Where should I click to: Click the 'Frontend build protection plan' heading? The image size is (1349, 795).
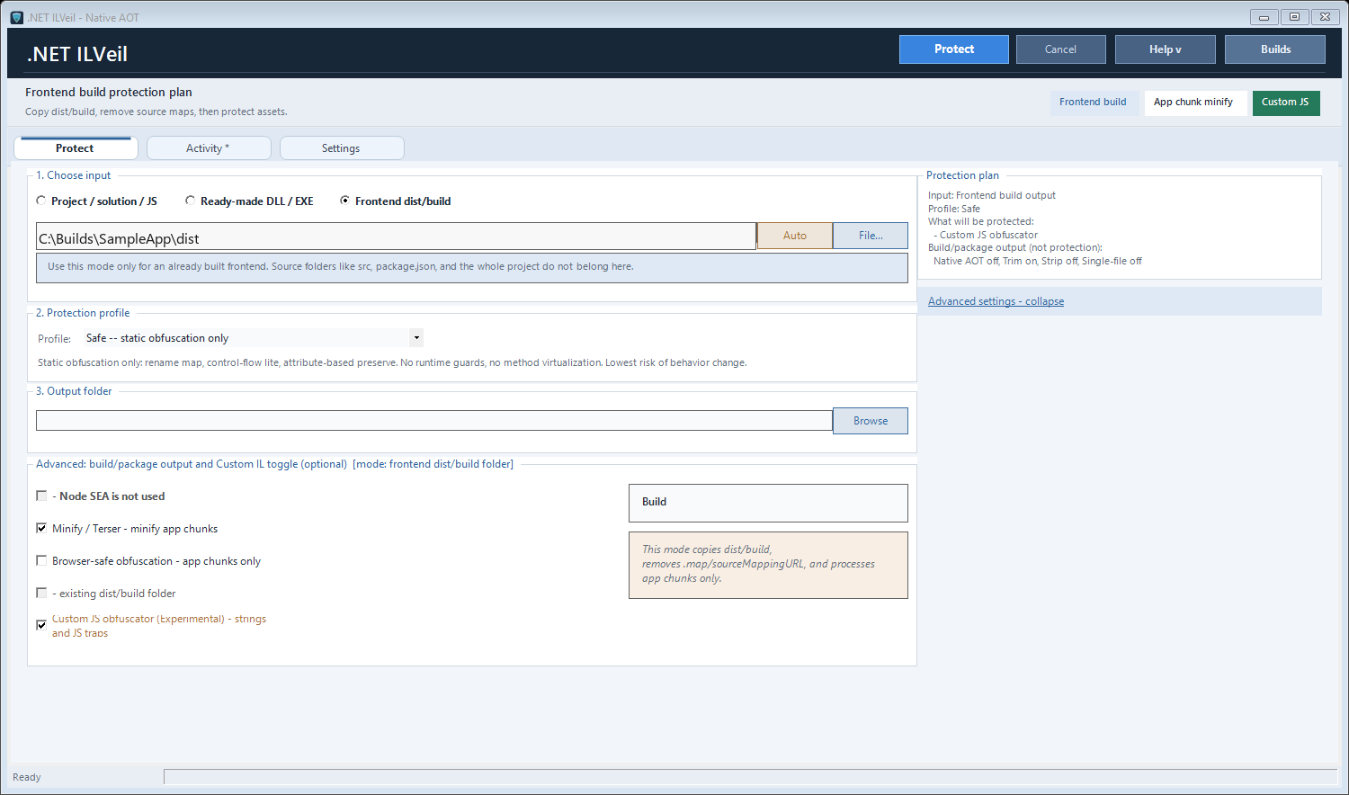tap(109, 92)
